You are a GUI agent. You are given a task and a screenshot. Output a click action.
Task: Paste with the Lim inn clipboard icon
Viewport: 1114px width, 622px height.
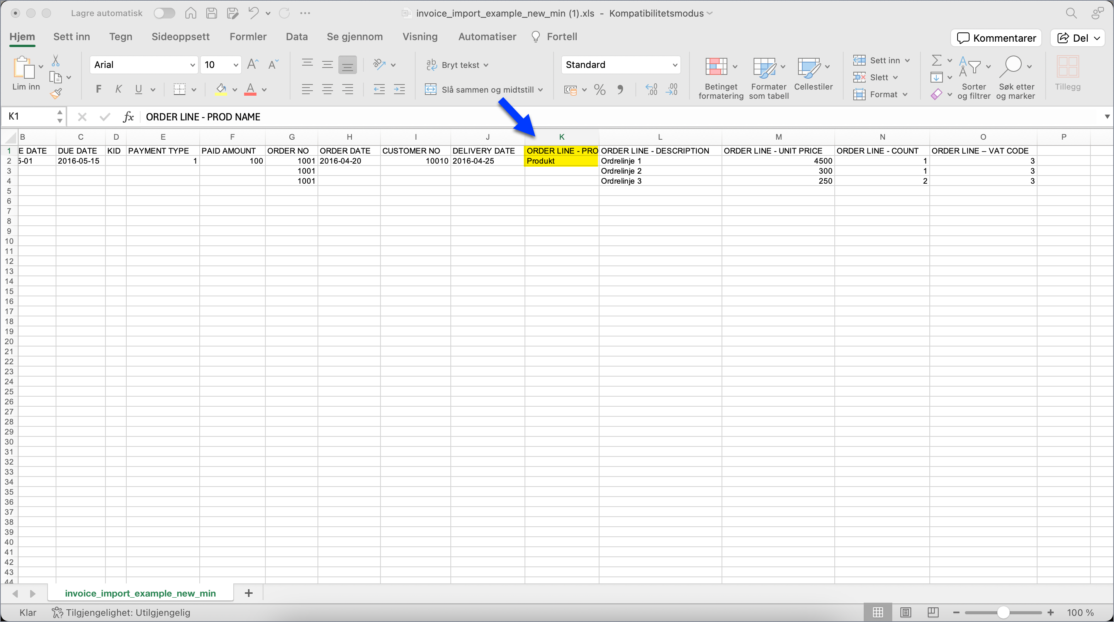pos(24,68)
